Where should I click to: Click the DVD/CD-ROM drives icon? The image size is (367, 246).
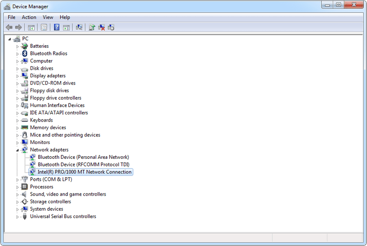(x=24, y=83)
